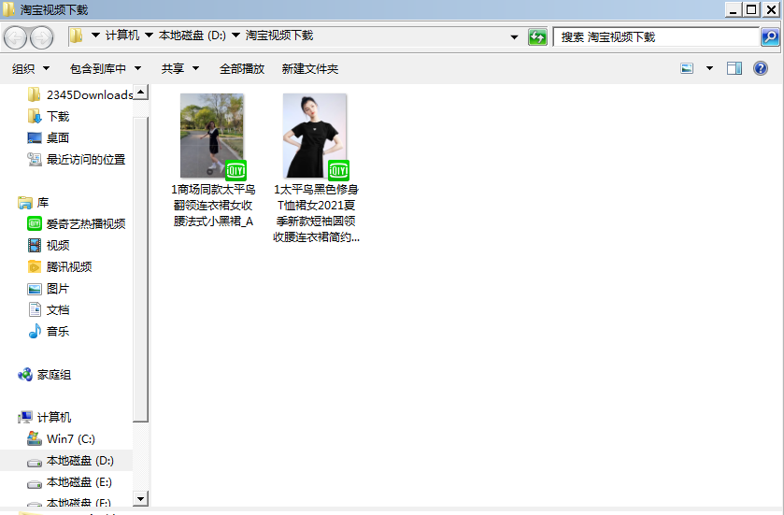Image resolution: width=784 pixels, height=515 pixels.
Task: Click in the 搜索 淘宝视频下载 search field
Action: [x=654, y=37]
